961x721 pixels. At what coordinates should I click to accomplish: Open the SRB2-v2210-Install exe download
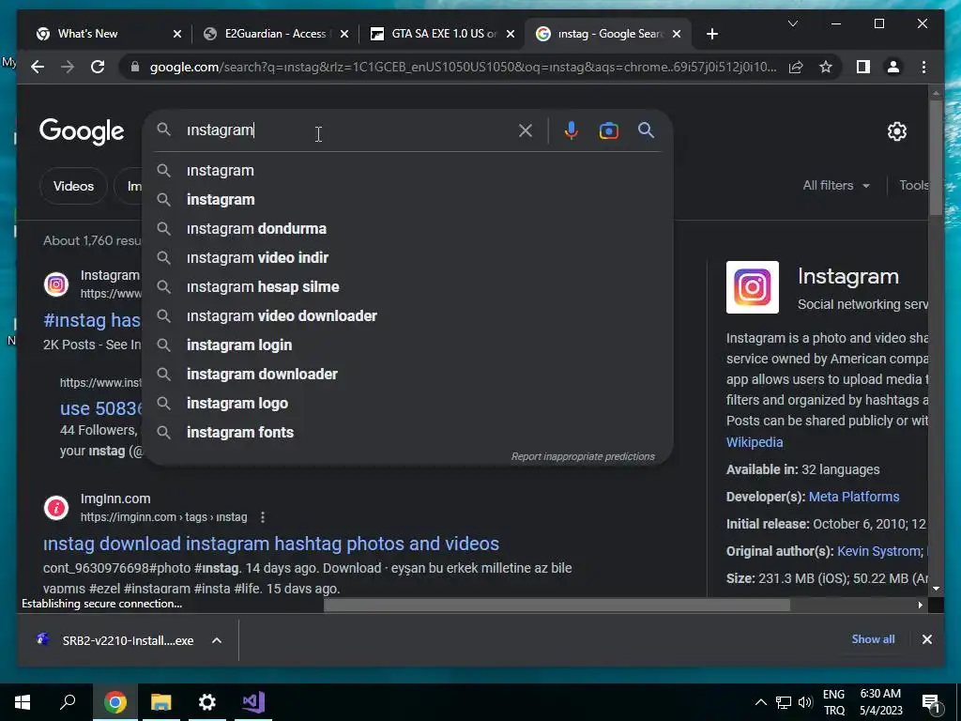[x=128, y=640]
